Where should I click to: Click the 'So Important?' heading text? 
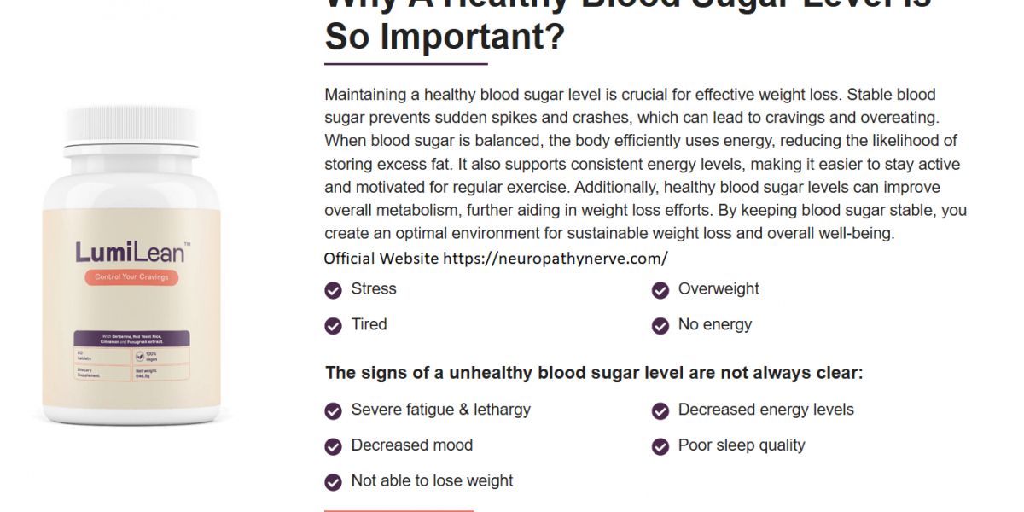coord(445,37)
